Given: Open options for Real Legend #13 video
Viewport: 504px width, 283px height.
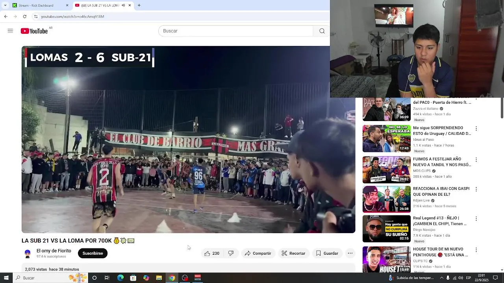Looking at the screenshot, I should click(x=476, y=219).
